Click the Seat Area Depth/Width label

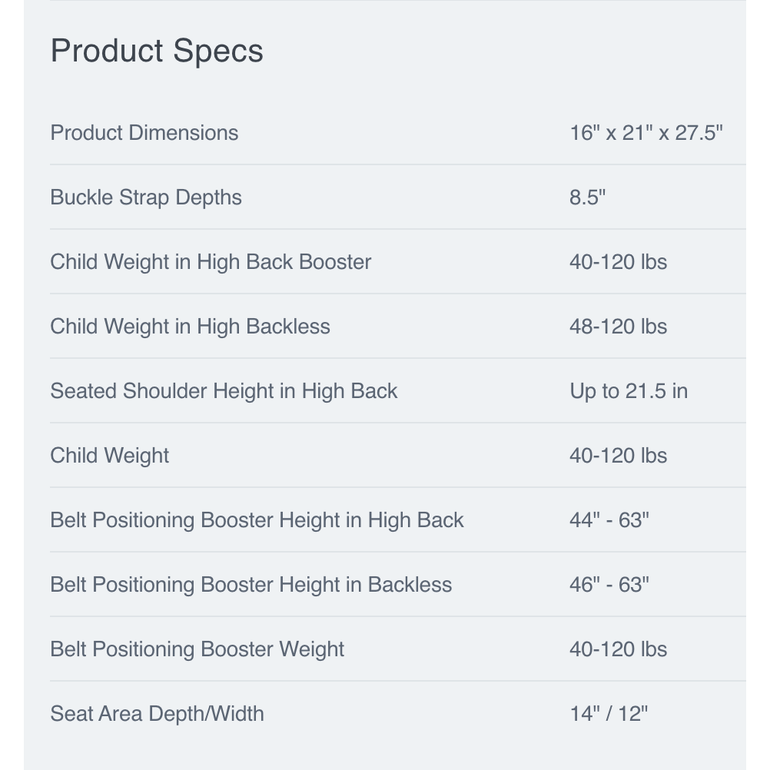(157, 713)
